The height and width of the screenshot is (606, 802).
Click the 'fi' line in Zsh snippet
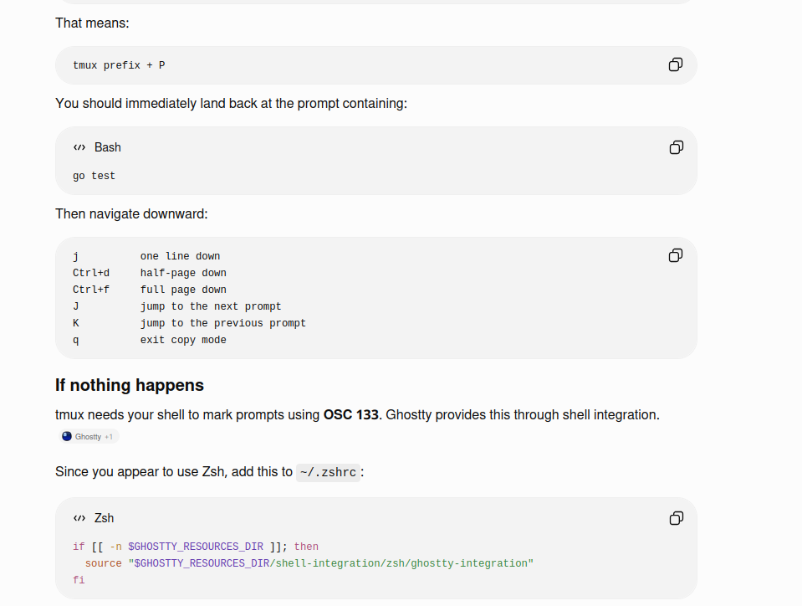point(79,580)
